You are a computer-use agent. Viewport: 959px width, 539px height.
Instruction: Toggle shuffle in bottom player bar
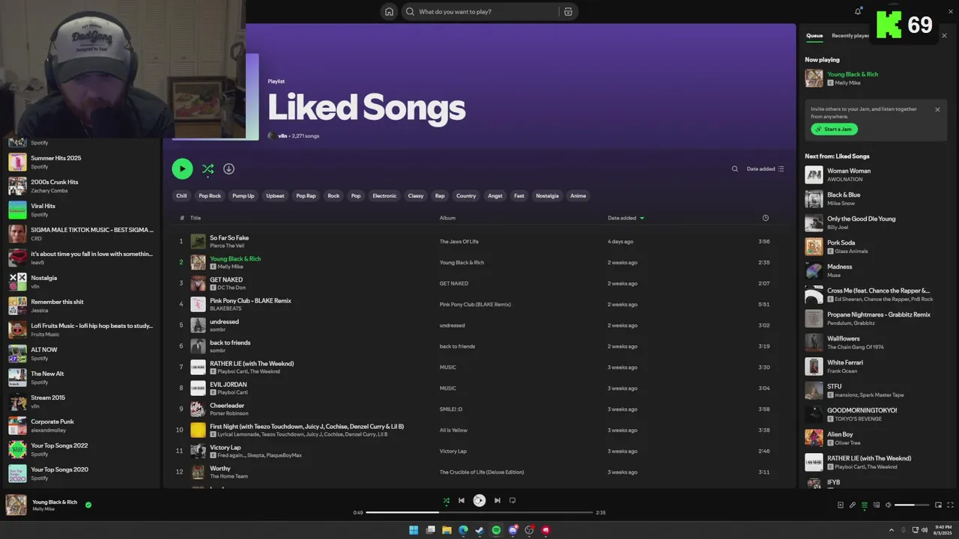coord(447,500)
